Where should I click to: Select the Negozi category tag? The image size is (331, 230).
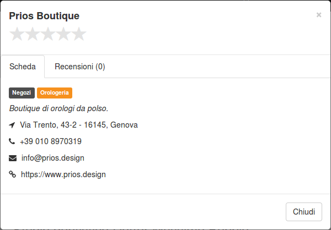pos(22,93)
